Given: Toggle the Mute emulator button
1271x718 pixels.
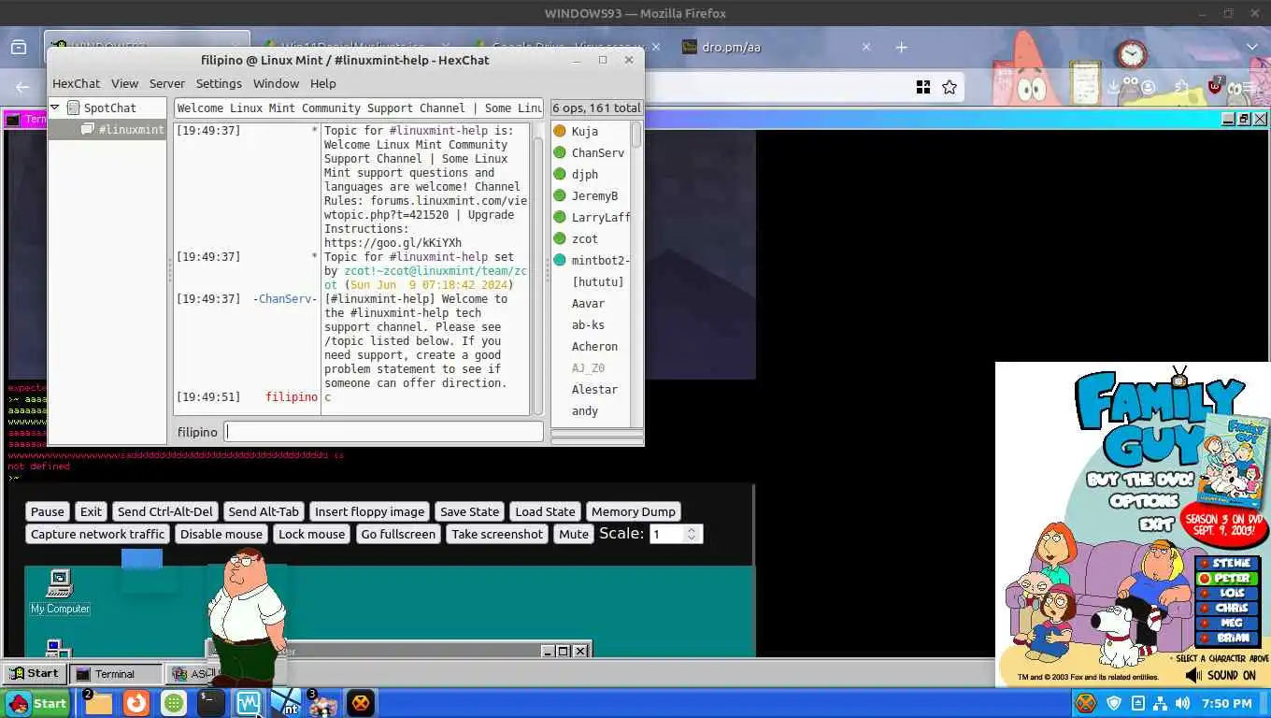Looking at the screenshot, I should [x=574, y=534].
